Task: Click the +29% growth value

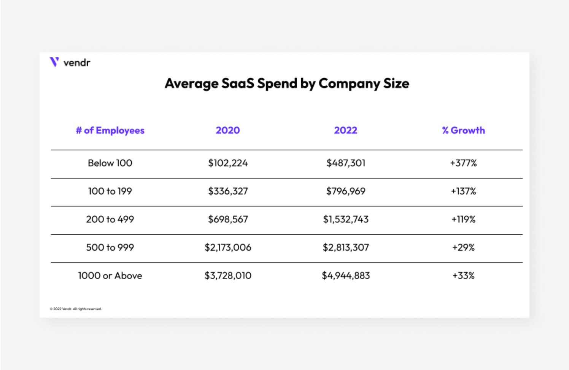Action: point(463,247)
